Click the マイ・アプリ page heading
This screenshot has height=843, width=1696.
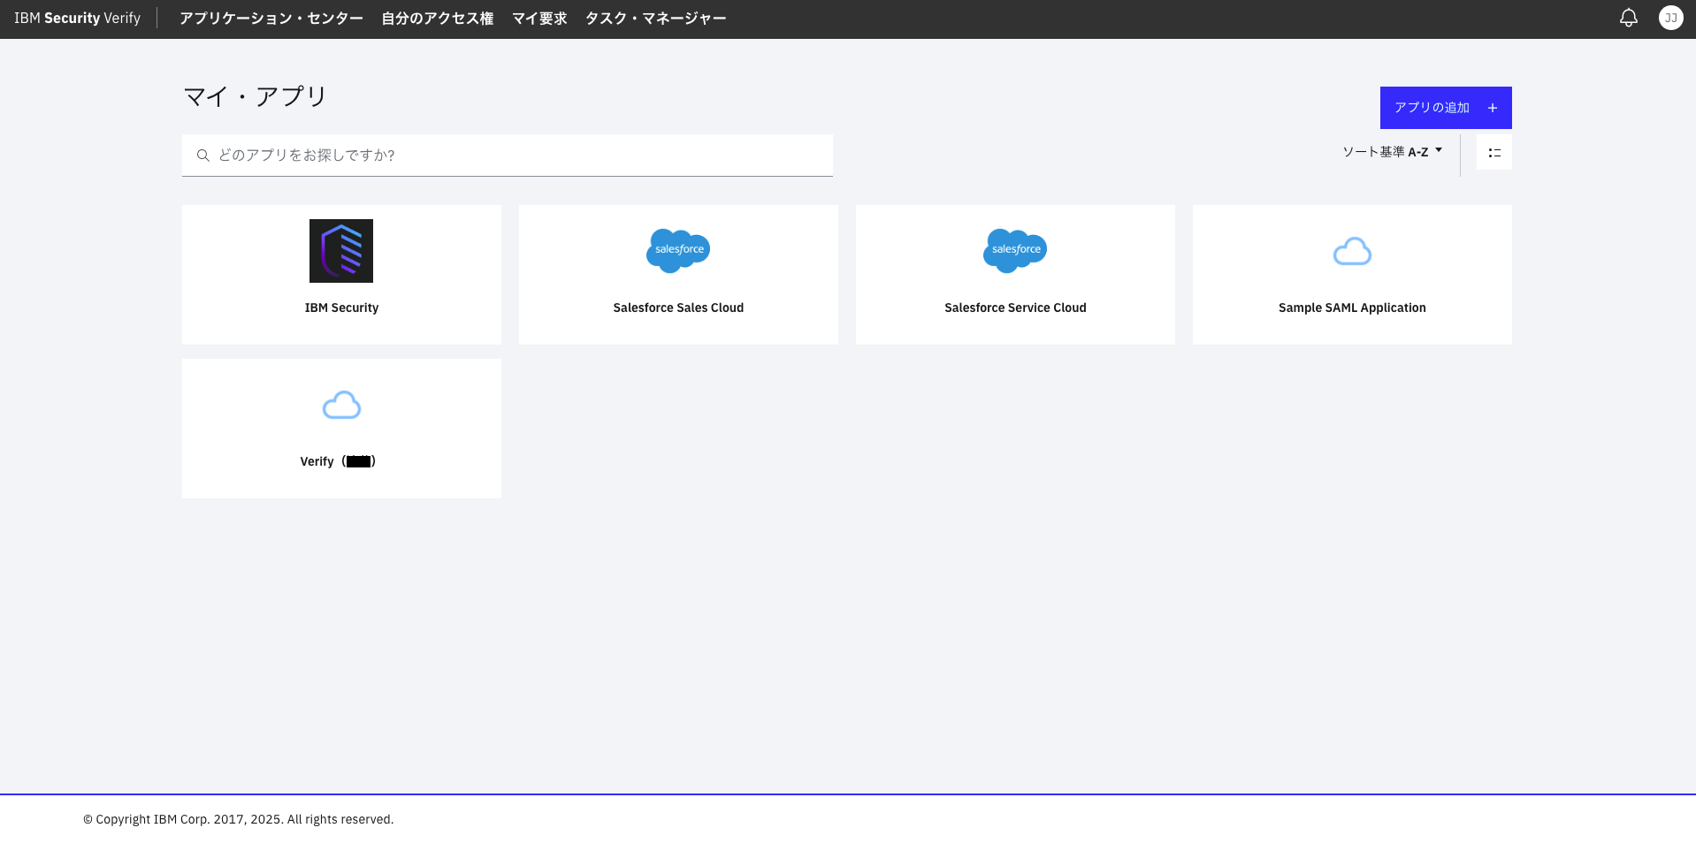point(255,96)
